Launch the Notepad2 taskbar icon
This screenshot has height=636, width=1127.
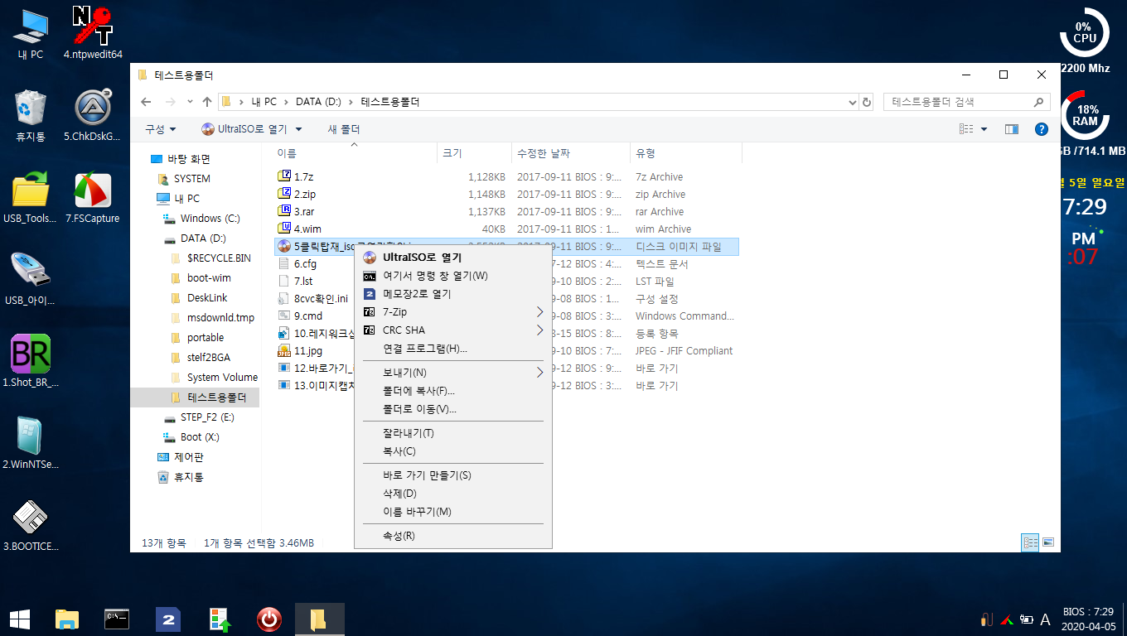pyautogui.click(x=168, y=619)
